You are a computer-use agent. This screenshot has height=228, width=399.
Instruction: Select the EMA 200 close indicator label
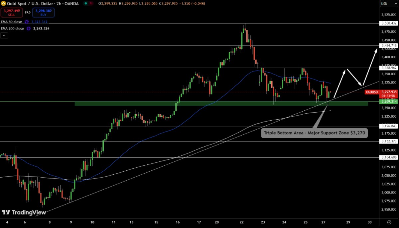pyautogui.click(x=12, y=28)
